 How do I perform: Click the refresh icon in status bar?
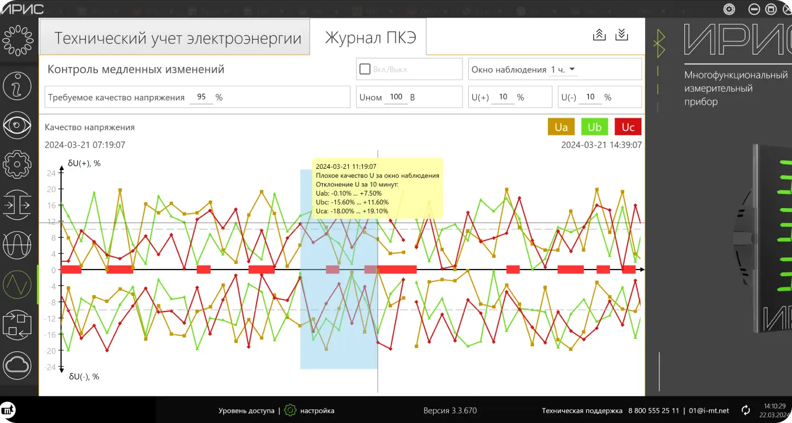click(745, 410)
